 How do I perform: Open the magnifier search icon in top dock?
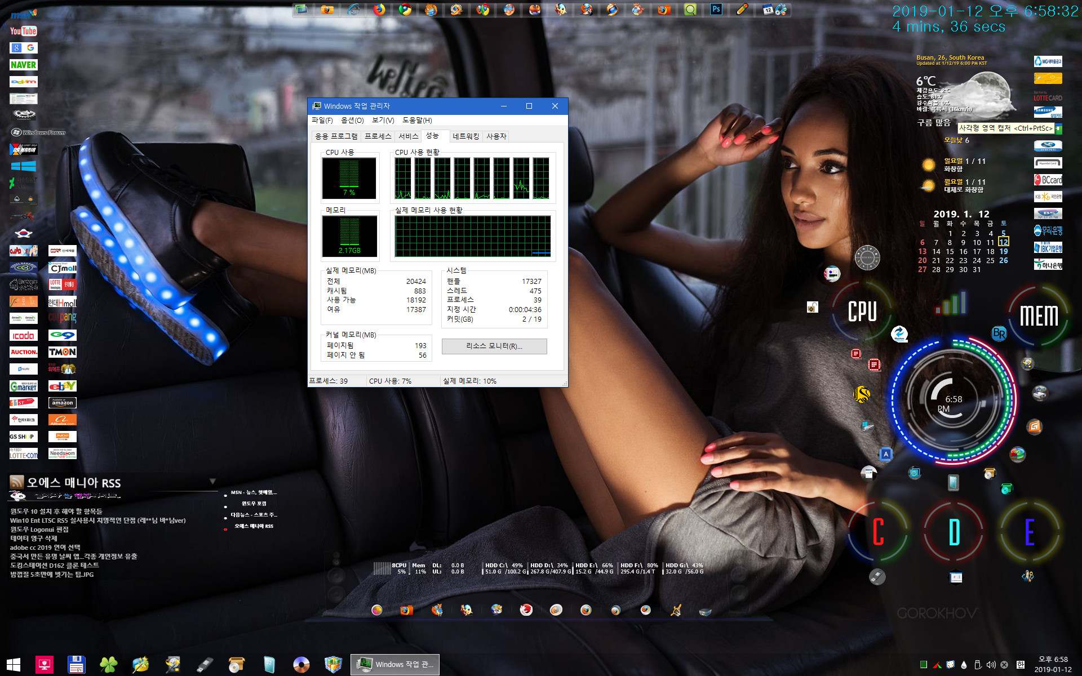(x=690, y=10)
